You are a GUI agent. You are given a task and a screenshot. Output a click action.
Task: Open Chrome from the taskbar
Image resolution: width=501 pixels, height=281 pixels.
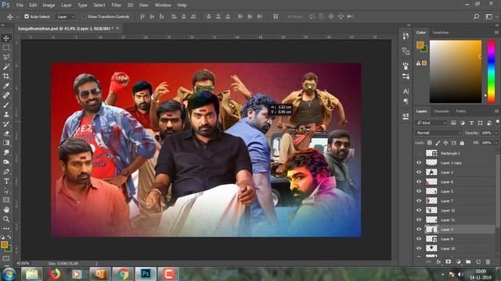tap(123, 274)
